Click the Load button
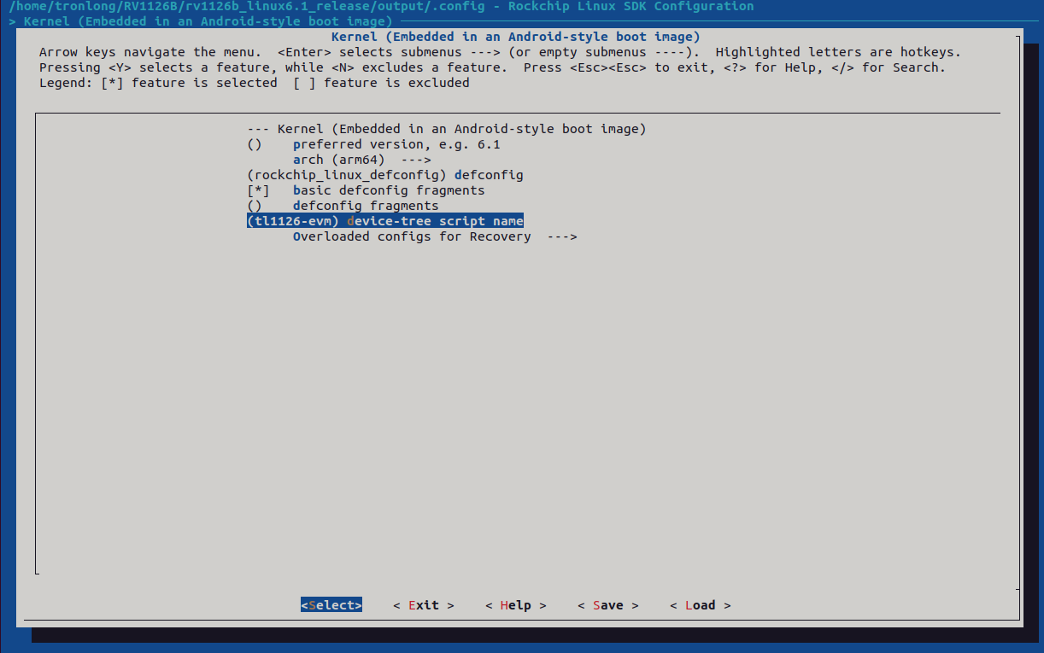Screen dimensions: 1044x653 [701, 605]
